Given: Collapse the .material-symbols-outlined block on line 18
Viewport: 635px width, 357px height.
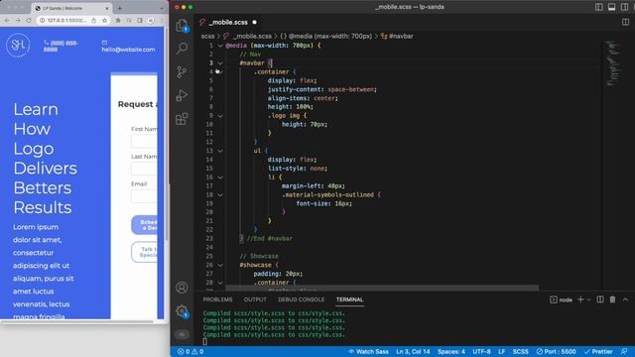Looking at the screenshot, I should [220, 195].
